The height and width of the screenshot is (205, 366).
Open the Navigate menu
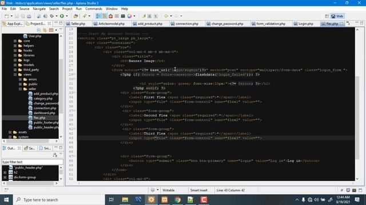(39, 9)
